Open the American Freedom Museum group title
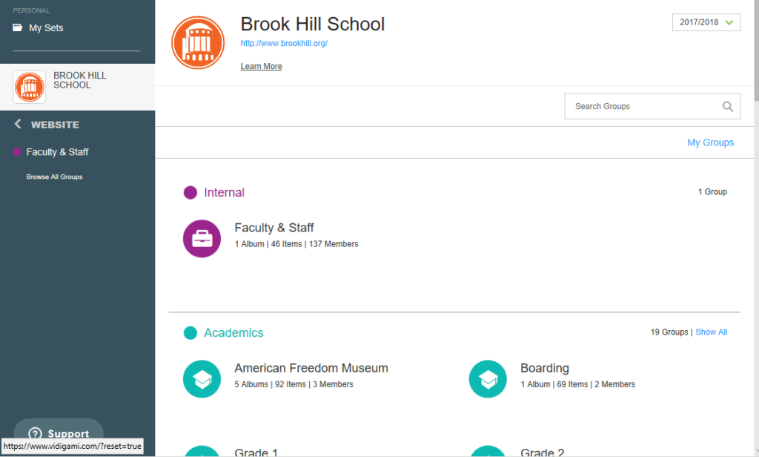Screen dimensions: 759x457 [x=311, y=369]
